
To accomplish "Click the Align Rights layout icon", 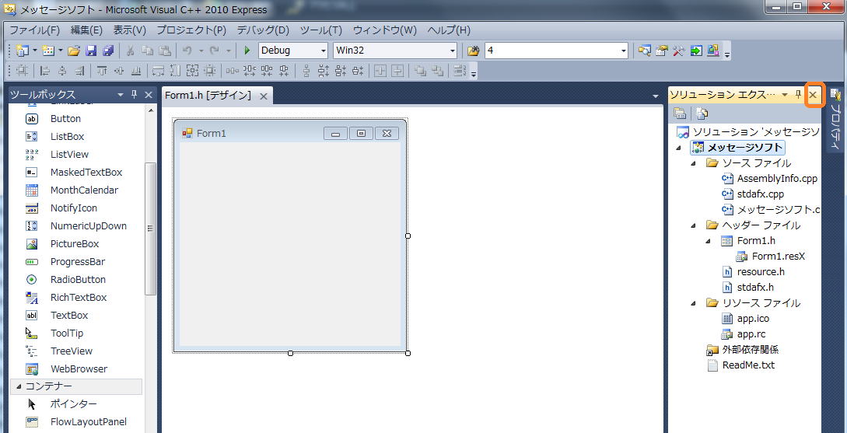I will point(80,71).
